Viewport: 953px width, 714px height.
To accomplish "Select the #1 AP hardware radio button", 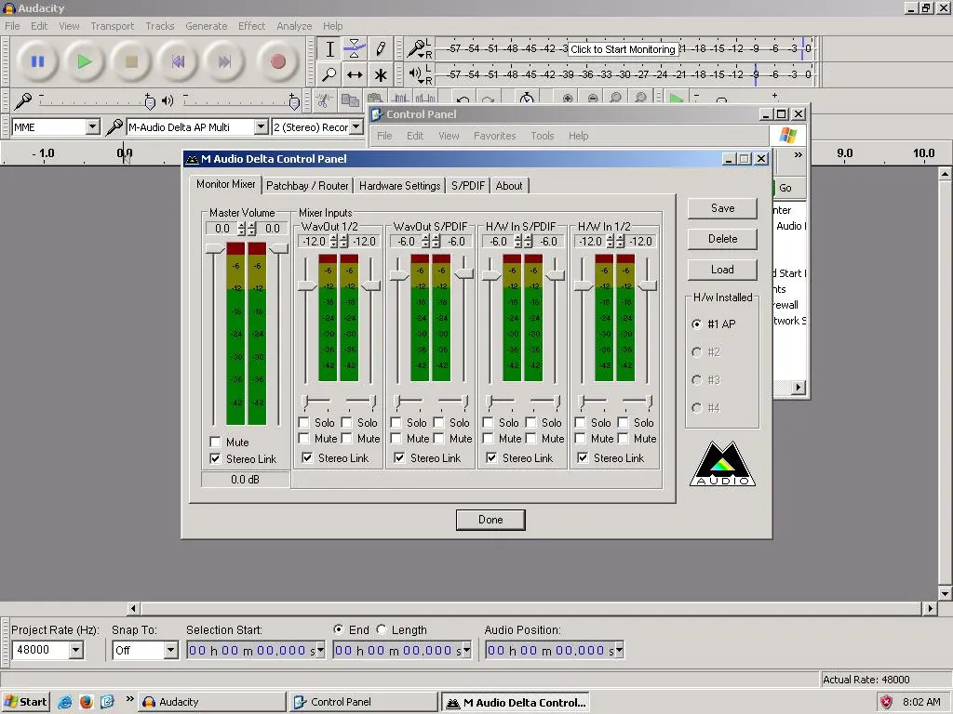I will click(x=697, y=324).
